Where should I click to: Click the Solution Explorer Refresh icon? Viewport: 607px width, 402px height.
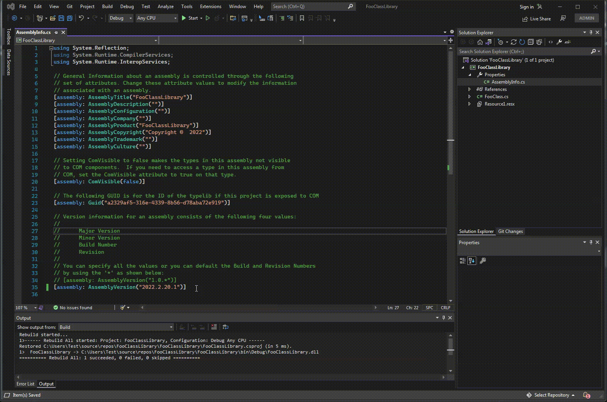[x=522, y=42]
